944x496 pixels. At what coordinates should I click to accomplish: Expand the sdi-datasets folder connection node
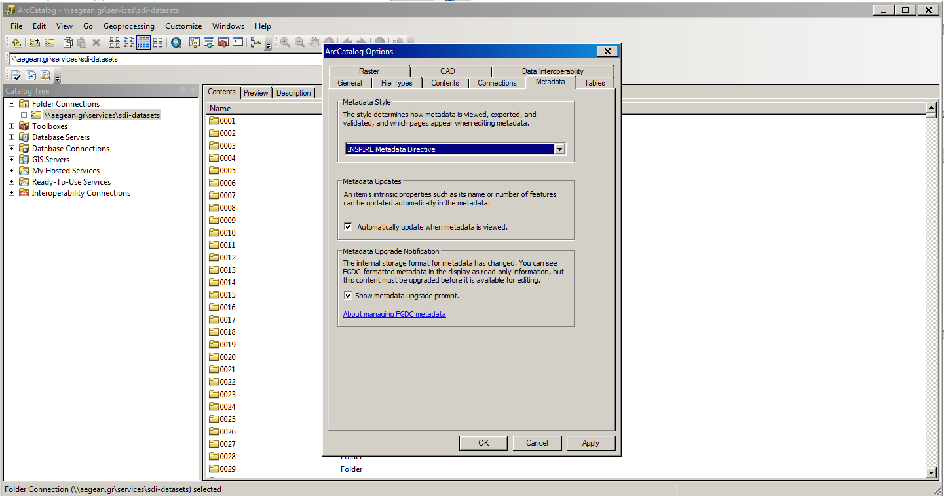tap(24, 115)
